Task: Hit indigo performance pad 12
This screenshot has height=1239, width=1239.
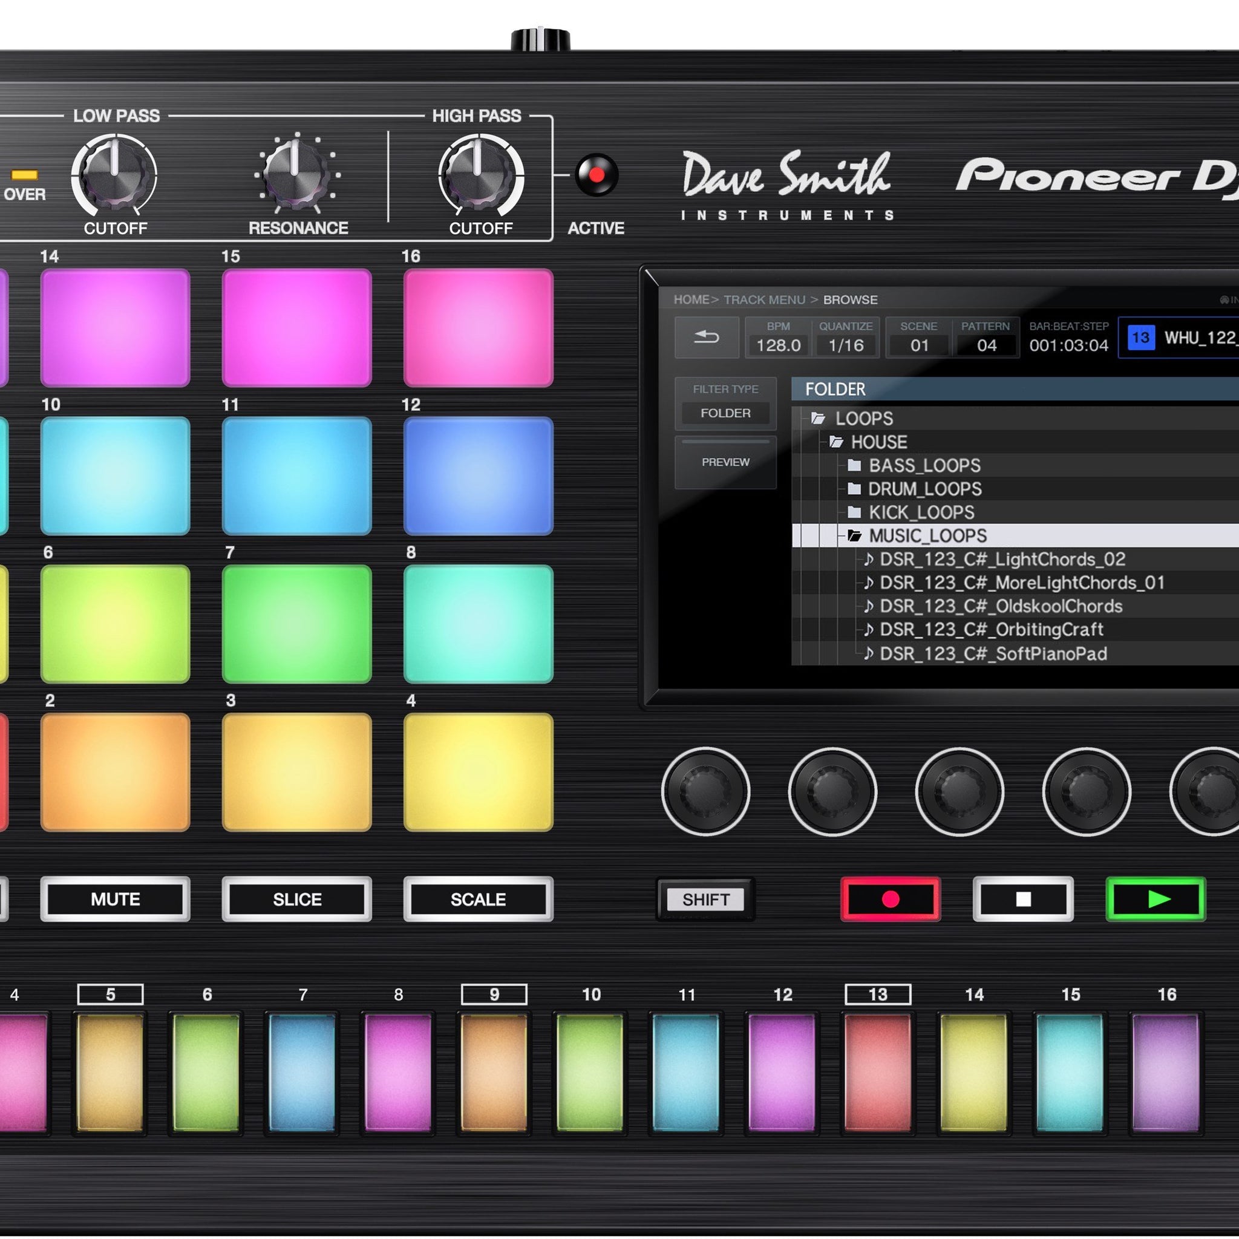Action: pyautogui.click(x=479, y=476)
